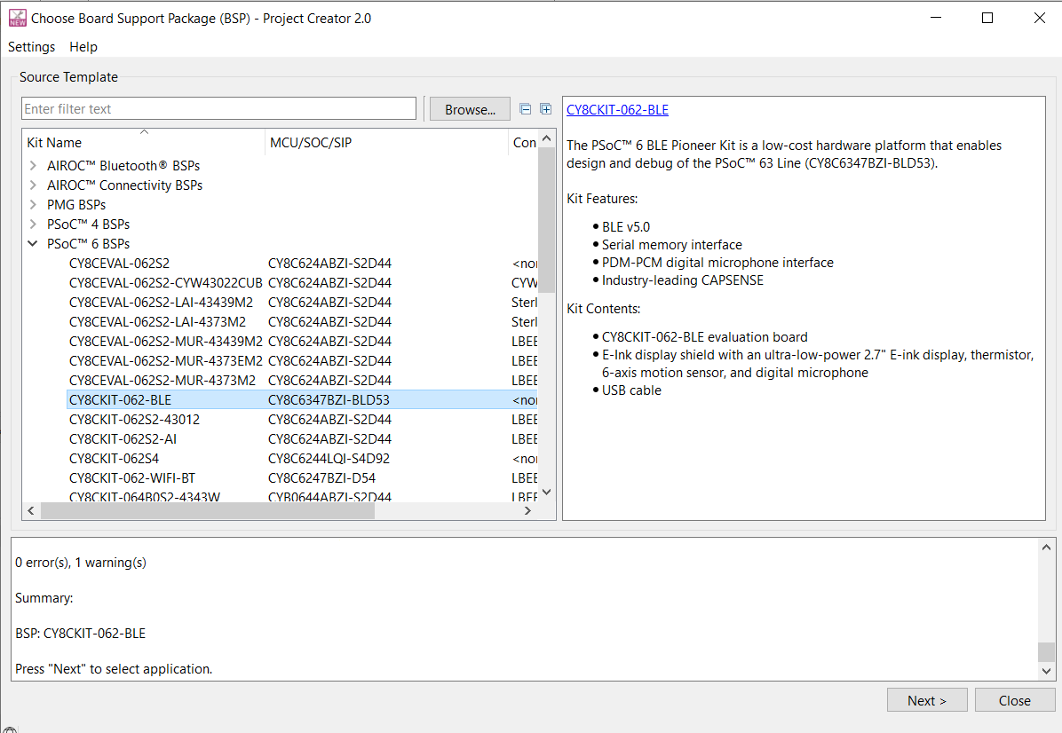Click the PMG BSPs label
The image size is (1062, 733).
coord(75,205)
